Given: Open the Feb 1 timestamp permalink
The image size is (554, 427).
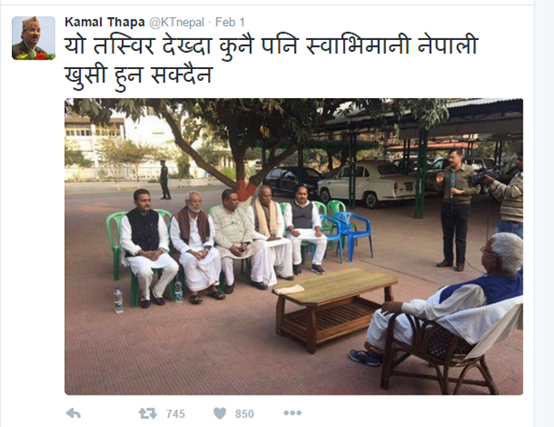Looking at the screenshot, I should pyautogui.click(x=230, y=22).
